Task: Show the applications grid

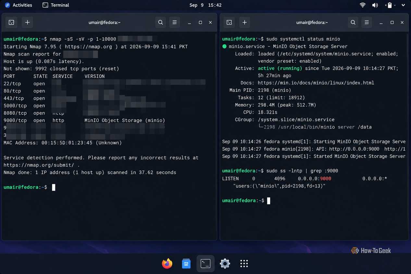Action: tap(244, 263)
